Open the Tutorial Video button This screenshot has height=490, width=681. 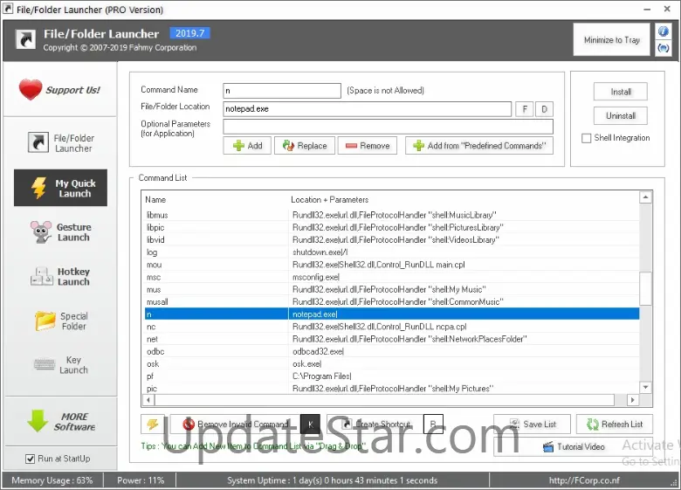(x=574, y=446)
